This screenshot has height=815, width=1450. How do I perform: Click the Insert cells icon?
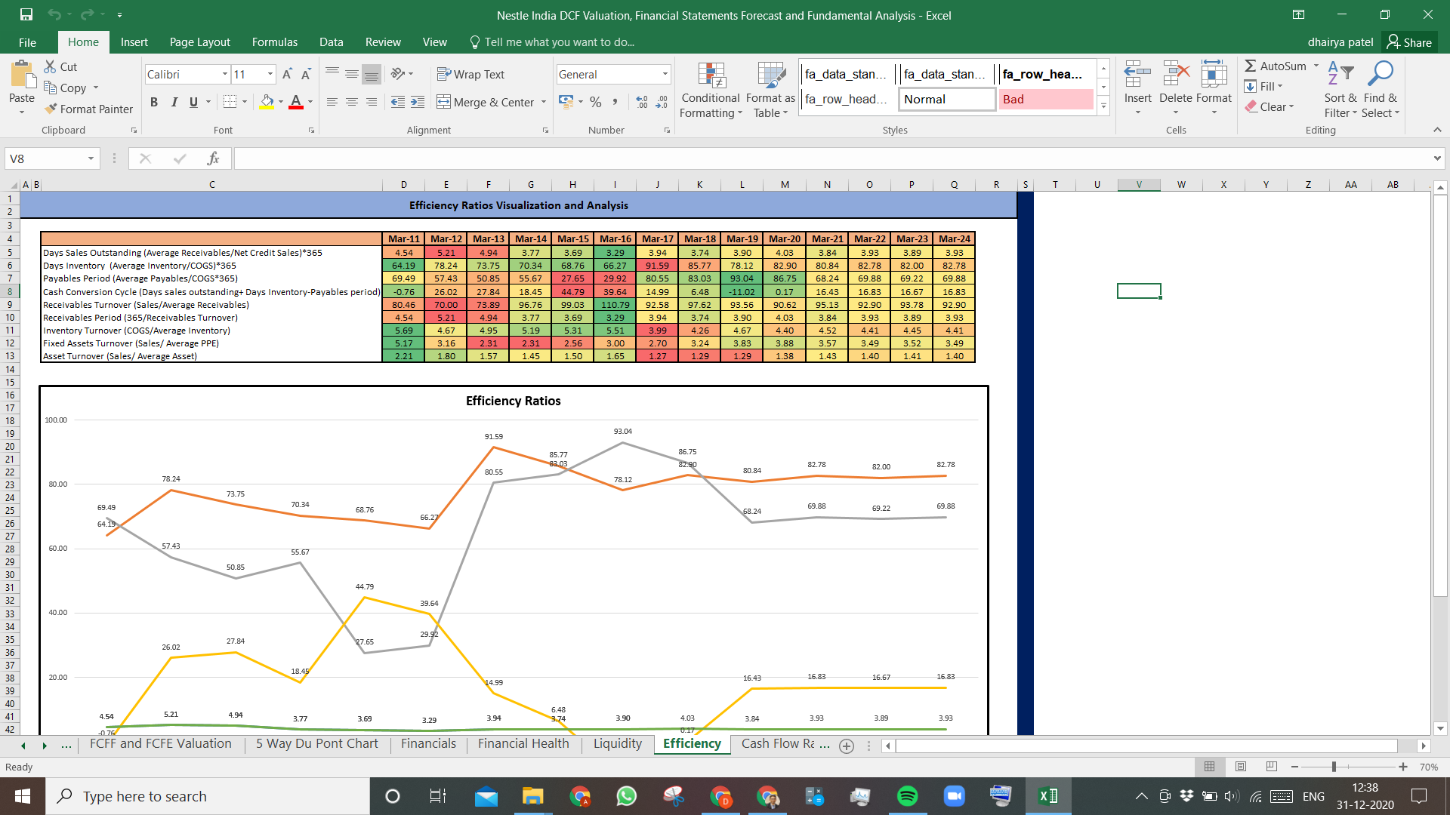click(1137, 75)
